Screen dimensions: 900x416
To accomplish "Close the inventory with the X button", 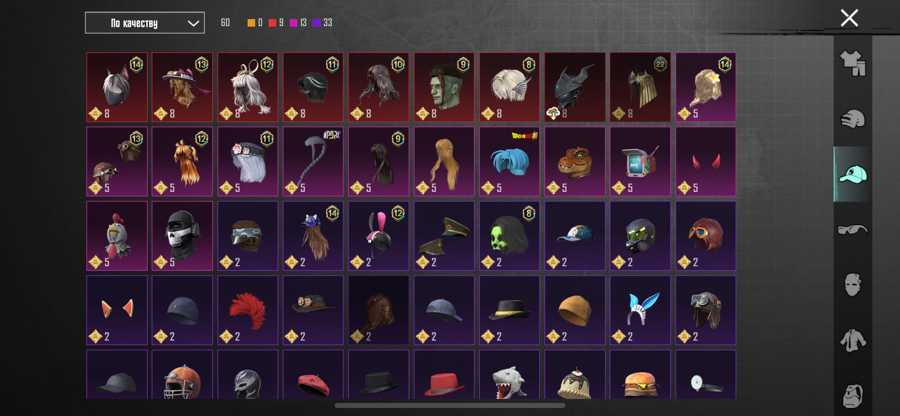I will coord(849,18).
